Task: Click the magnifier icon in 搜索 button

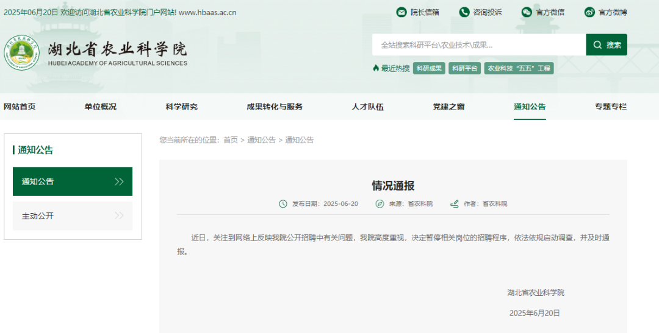Action: tap(597, 45)
